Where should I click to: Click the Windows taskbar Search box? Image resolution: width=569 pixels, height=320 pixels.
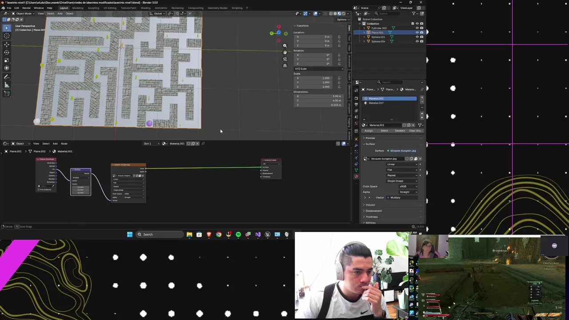tap(160, 234)
